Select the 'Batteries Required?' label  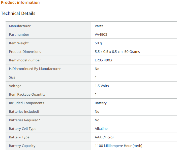[x=24, y=120]
